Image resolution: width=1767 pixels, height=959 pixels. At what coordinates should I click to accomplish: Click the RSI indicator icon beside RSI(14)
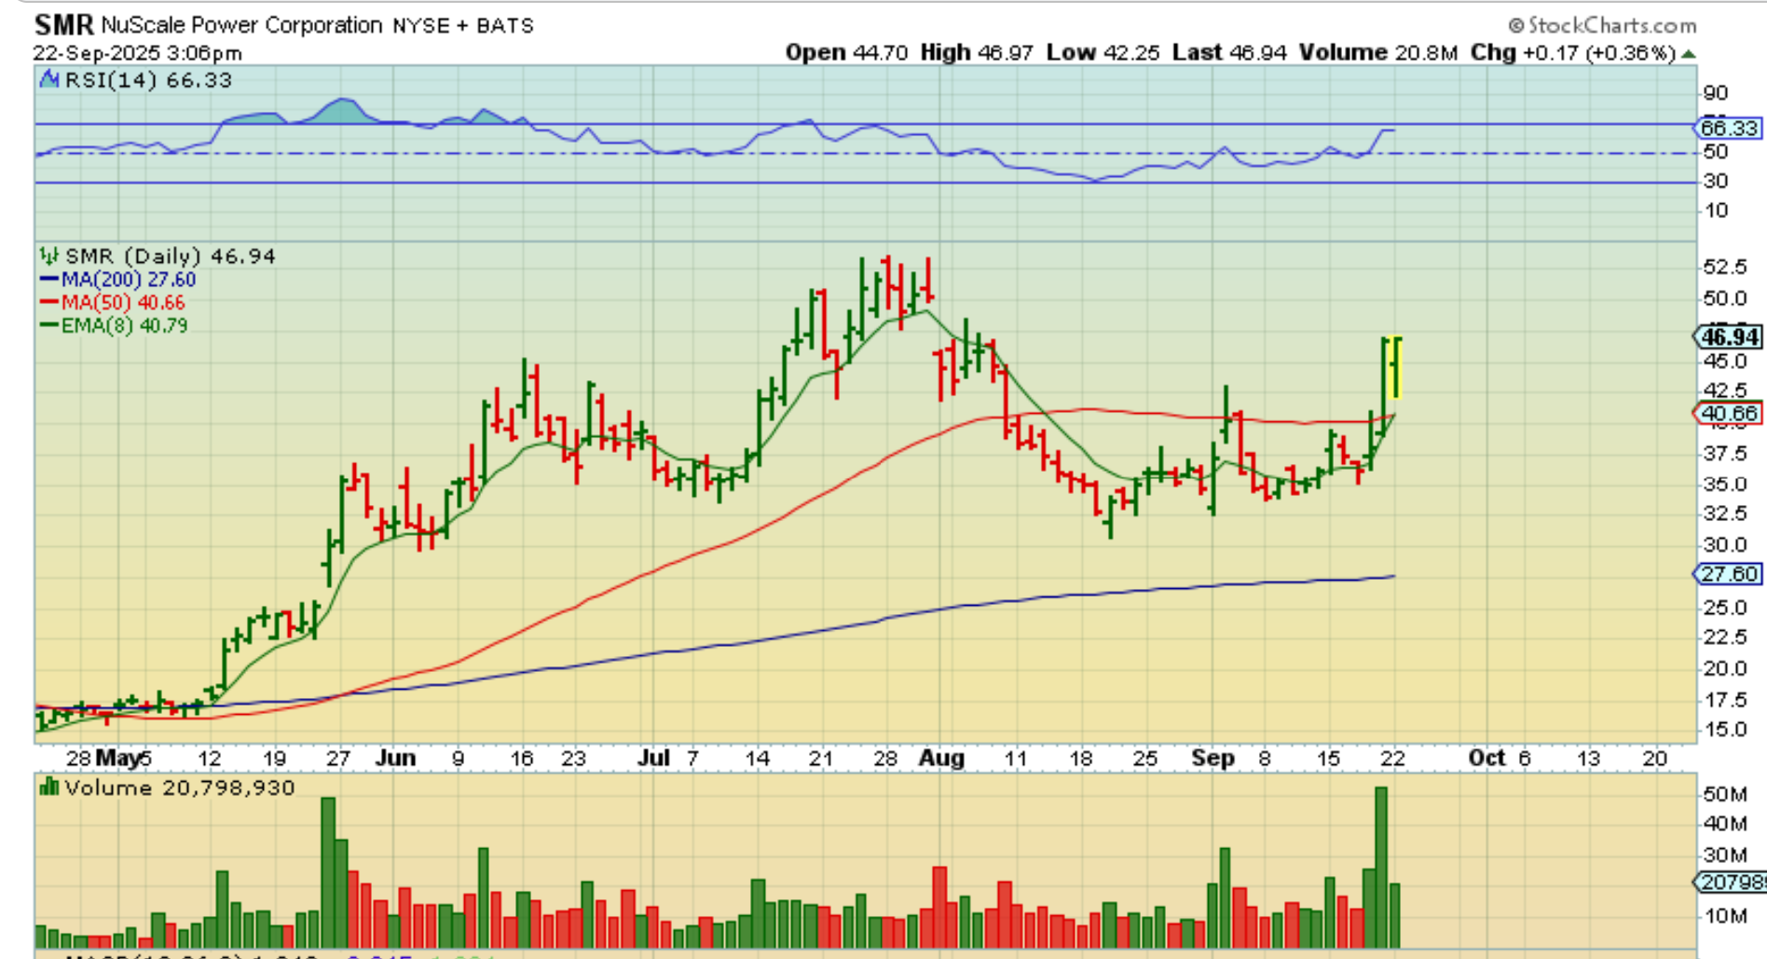49,80
